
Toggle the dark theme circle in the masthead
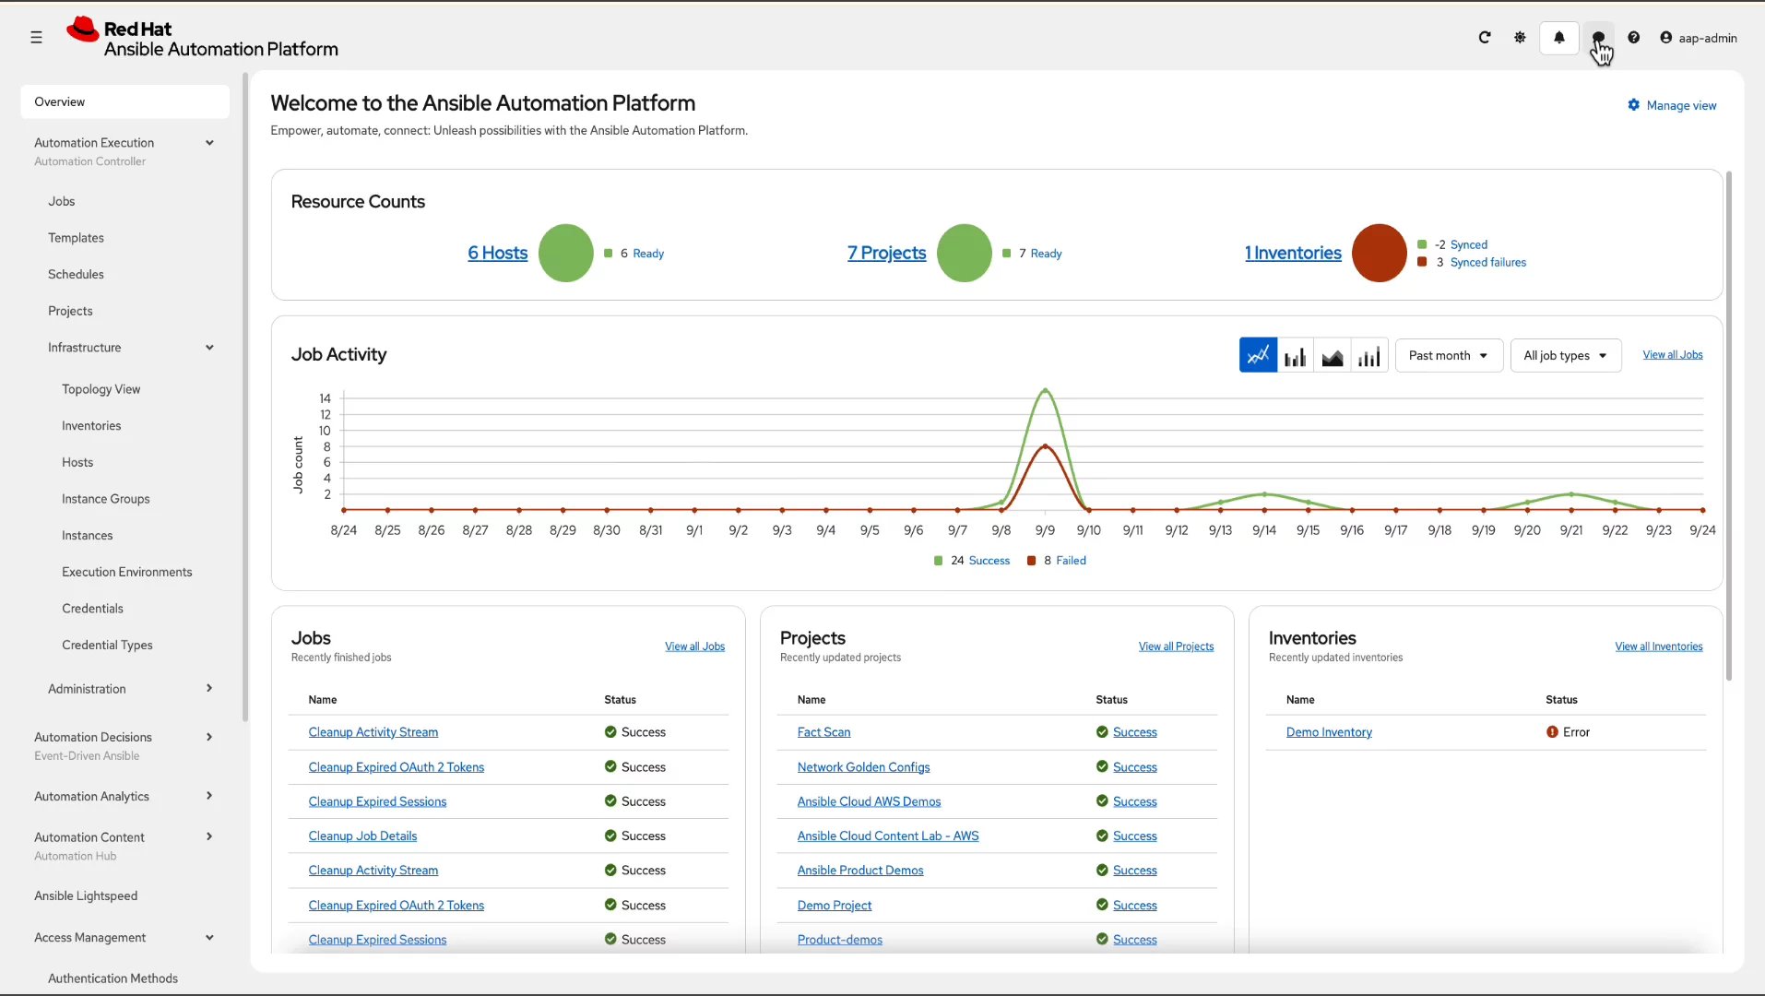(1597, 38)
